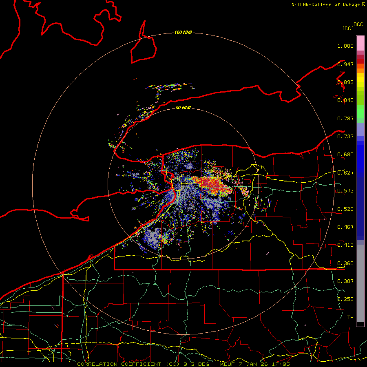Screen dimensions: 367x367
Task: Select the 0.467 legend value
Action: [x=345, y=227]
